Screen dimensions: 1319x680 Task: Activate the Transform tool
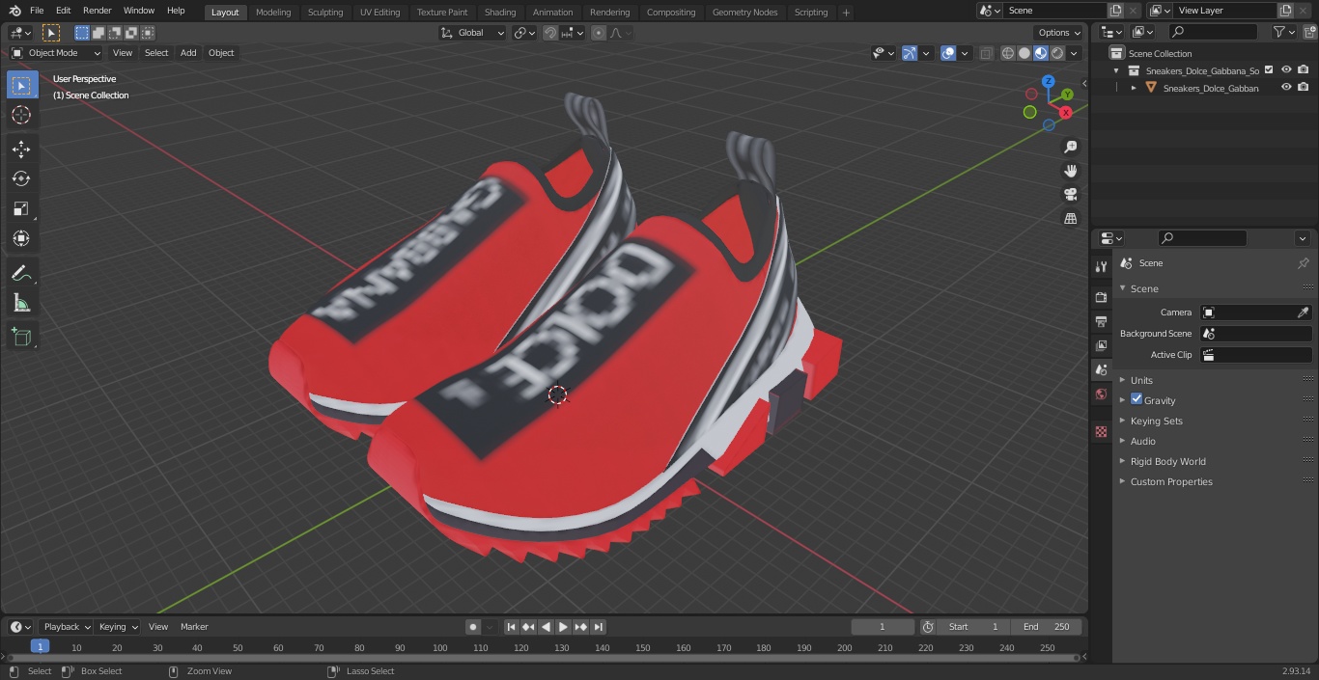click(21, 238)
